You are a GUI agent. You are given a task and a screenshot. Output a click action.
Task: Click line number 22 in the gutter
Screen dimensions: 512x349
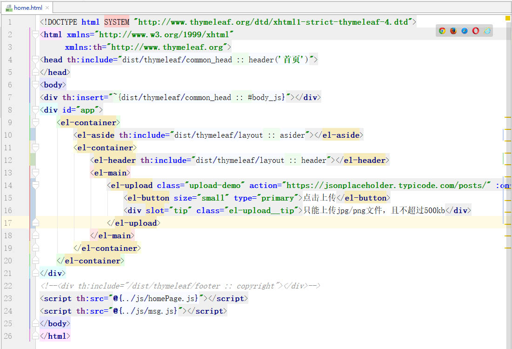pyautogui.click(x=7, y=286)
